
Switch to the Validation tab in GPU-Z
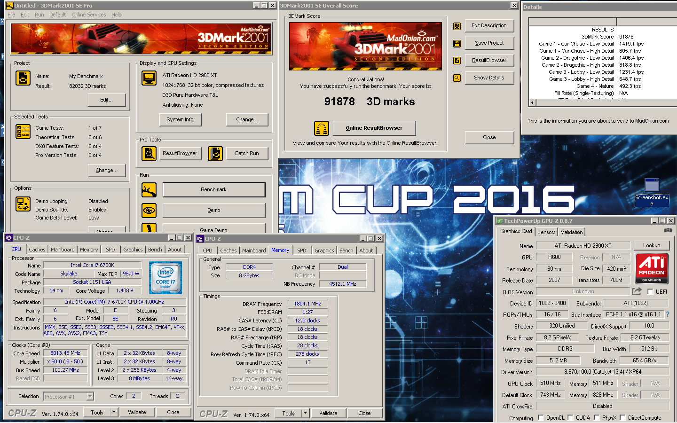(572, 232)
